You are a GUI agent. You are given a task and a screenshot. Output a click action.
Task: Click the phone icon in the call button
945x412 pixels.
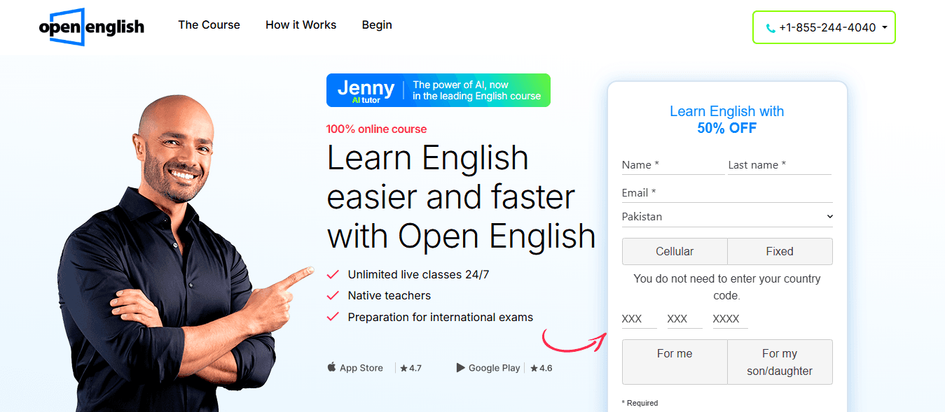769,28
